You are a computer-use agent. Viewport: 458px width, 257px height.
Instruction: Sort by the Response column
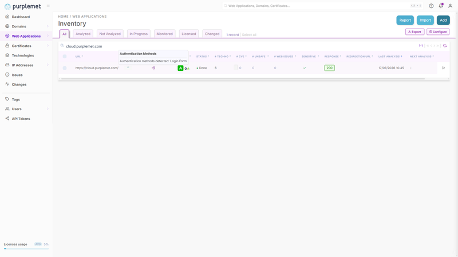coord(333,57)
